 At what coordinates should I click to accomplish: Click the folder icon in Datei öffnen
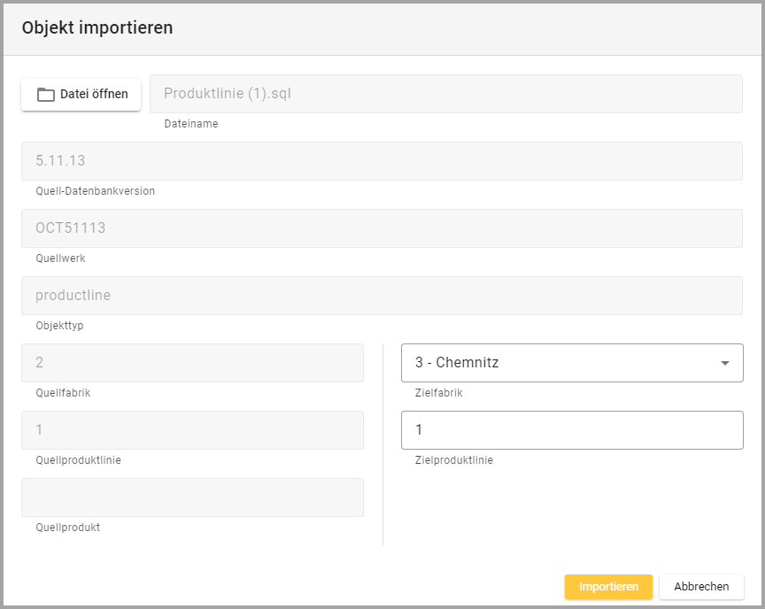pos(45,95)
